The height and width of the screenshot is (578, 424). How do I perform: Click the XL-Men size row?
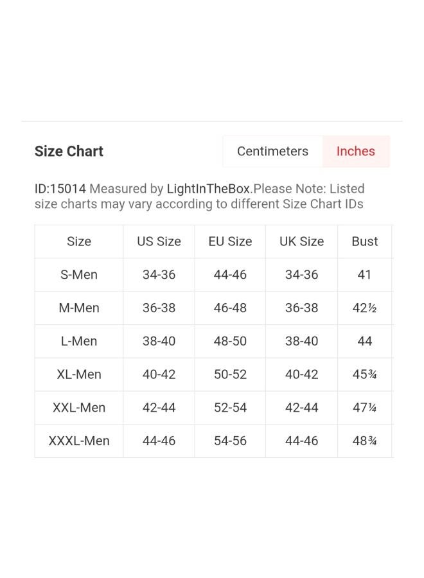[214, 374]
